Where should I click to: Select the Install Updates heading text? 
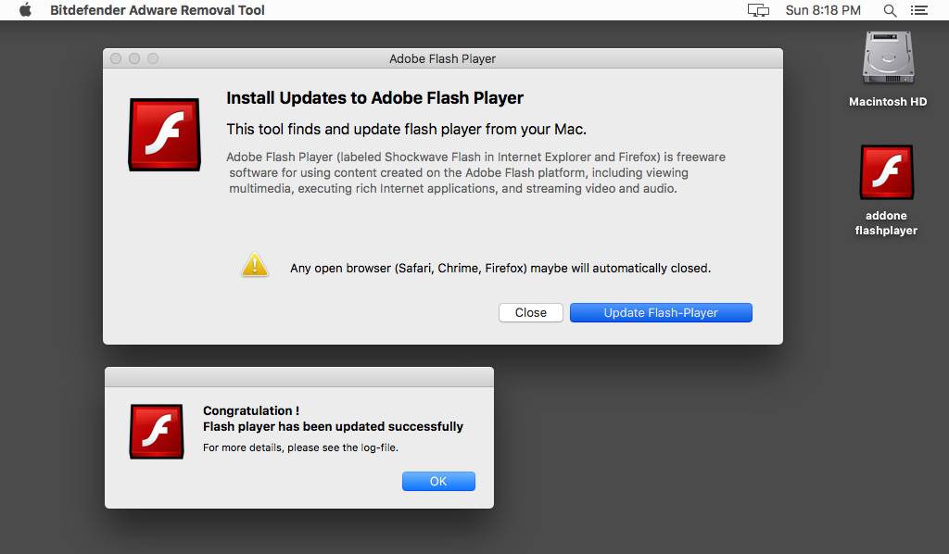point(374,97)
